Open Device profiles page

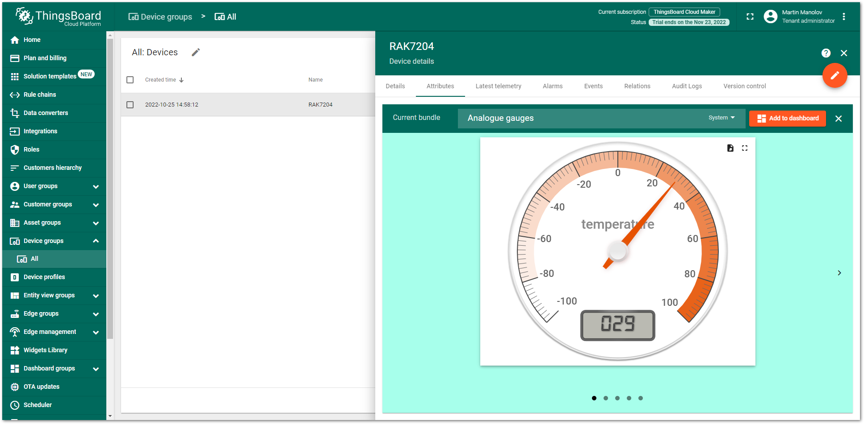(54, 277)
